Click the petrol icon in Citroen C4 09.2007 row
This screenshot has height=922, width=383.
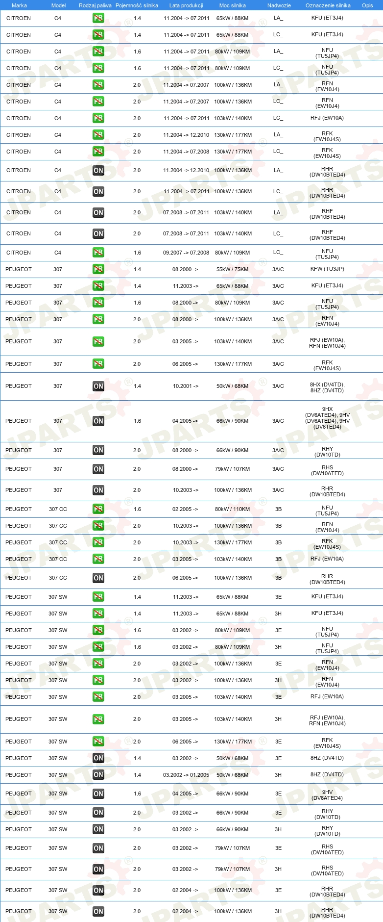tap(98, 253)
